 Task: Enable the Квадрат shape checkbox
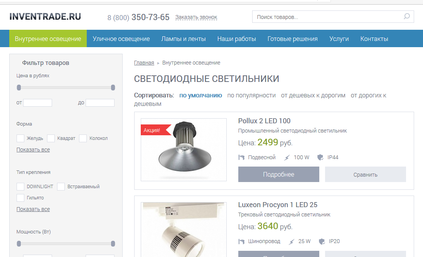click(x=51, y=138)
